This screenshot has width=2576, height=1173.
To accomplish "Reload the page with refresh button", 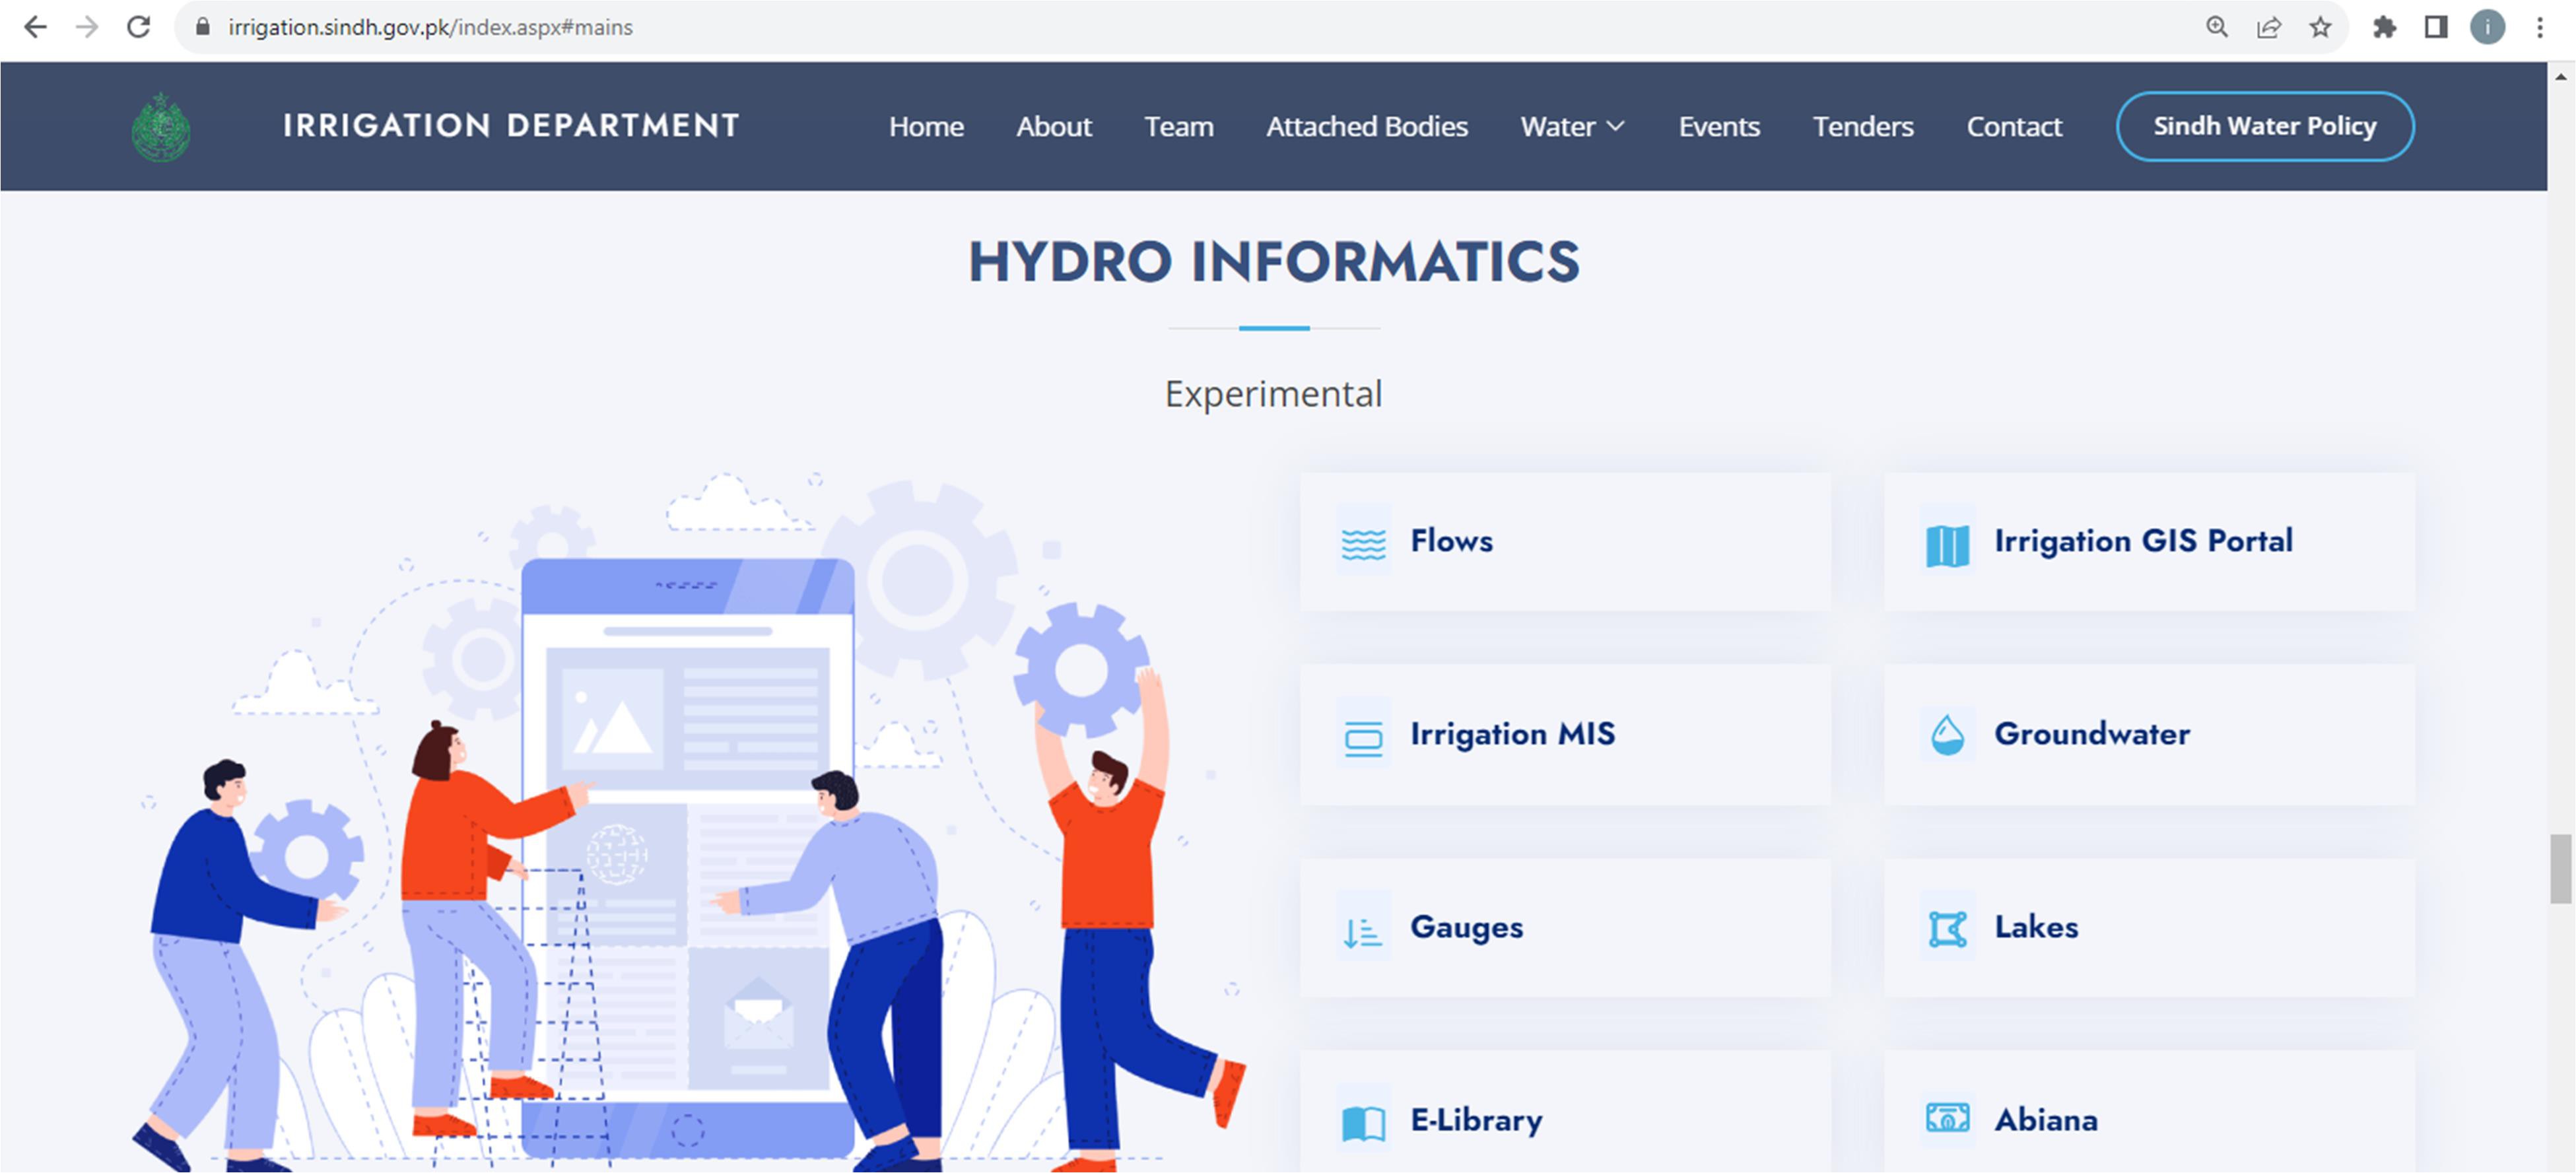I will point(139,27).
